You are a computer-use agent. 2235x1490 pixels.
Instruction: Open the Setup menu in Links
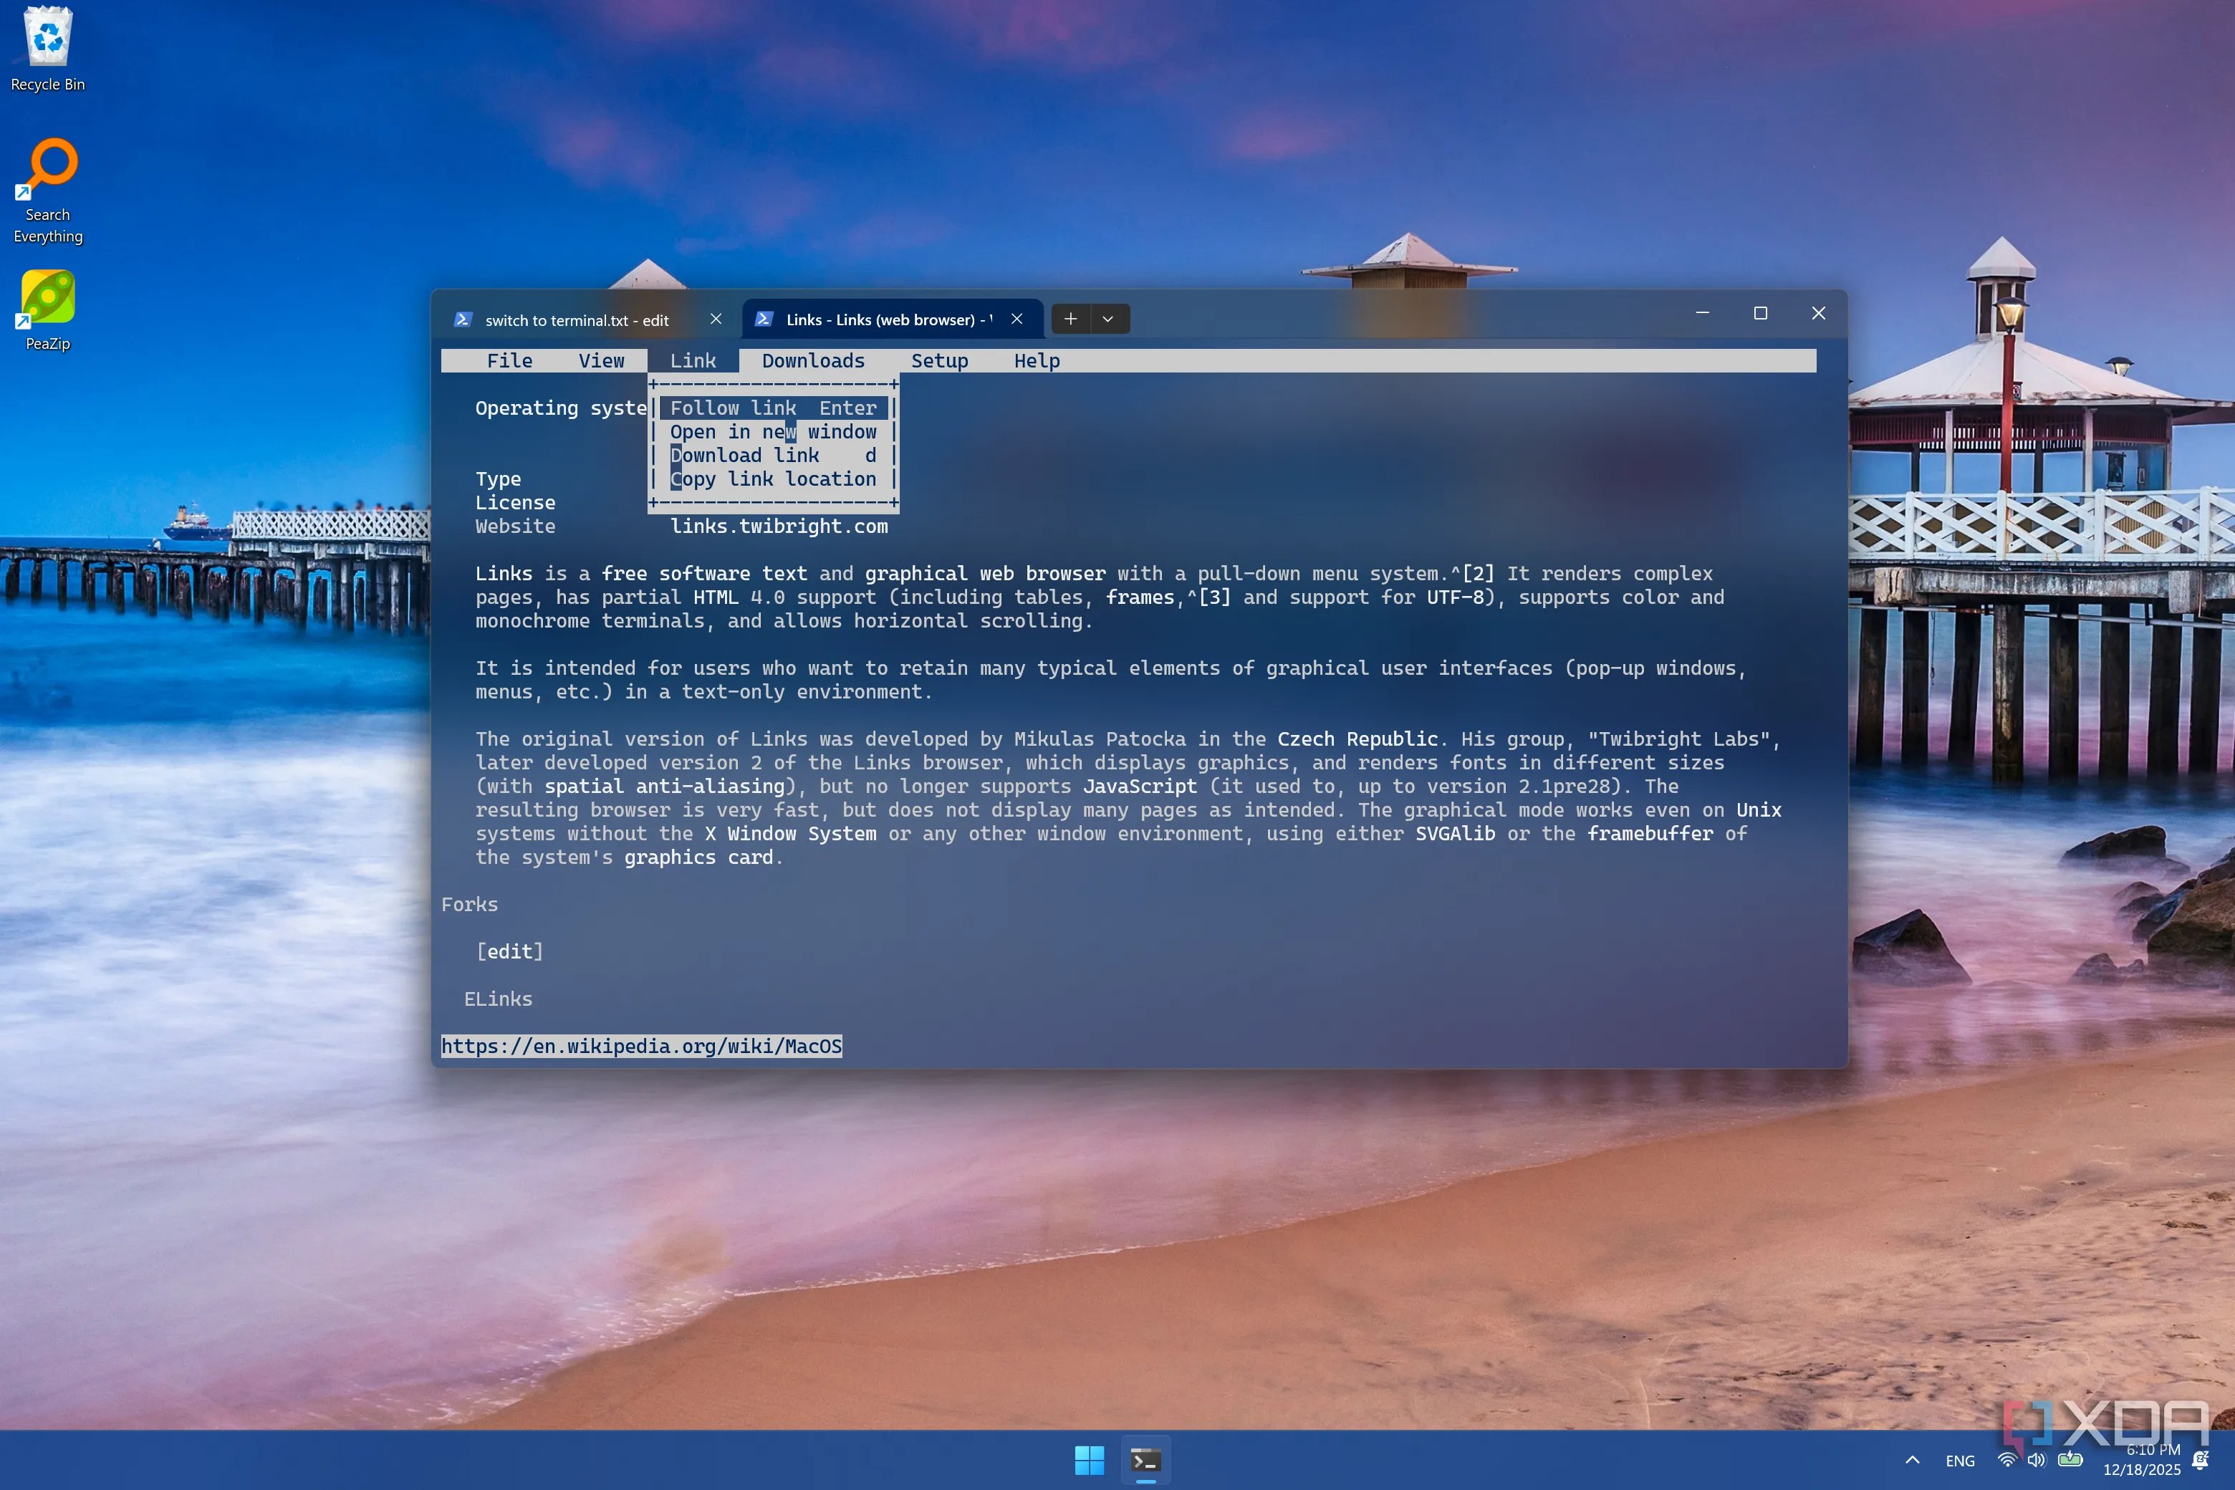(940, 361)
